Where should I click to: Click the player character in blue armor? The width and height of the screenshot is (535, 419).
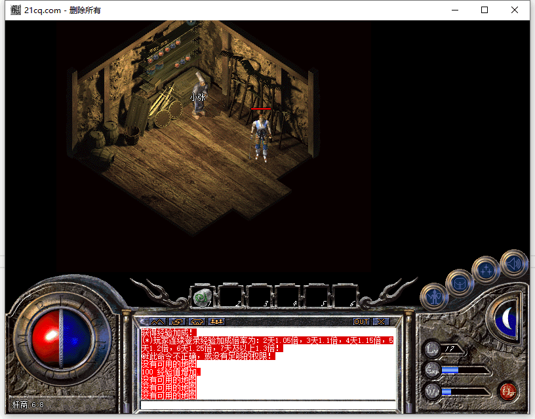[261, 137]
